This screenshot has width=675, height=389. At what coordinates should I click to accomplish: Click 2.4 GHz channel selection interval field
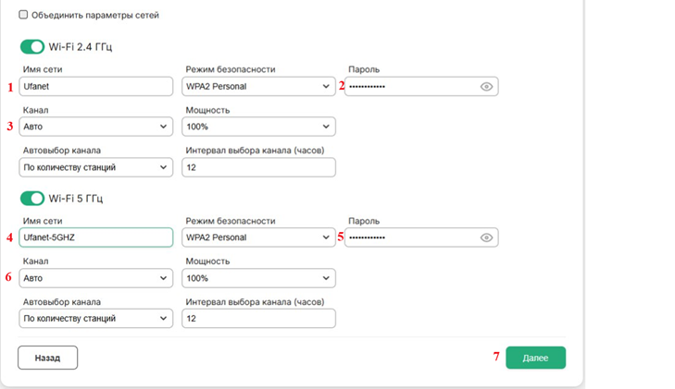258,167
